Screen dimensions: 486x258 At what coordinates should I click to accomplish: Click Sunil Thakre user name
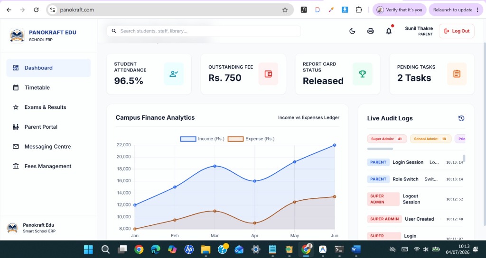[419, 28]
